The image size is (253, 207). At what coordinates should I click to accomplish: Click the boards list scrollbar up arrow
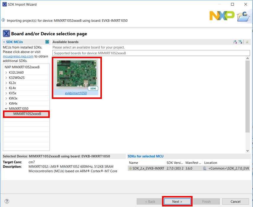click(x=247, y=59)
